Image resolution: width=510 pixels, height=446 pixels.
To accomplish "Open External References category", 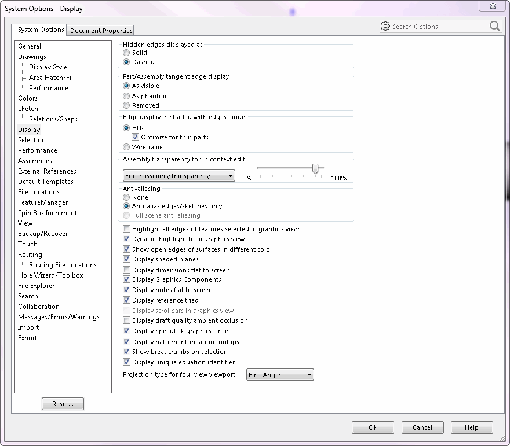I will (x=47, y=171).
